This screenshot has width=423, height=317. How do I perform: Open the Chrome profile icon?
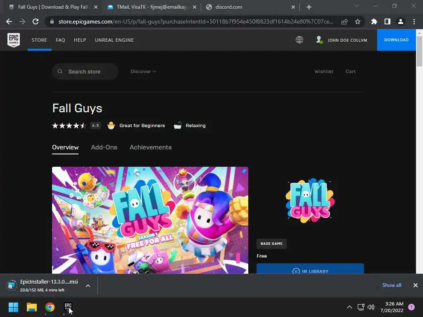[x=401, y=21]
